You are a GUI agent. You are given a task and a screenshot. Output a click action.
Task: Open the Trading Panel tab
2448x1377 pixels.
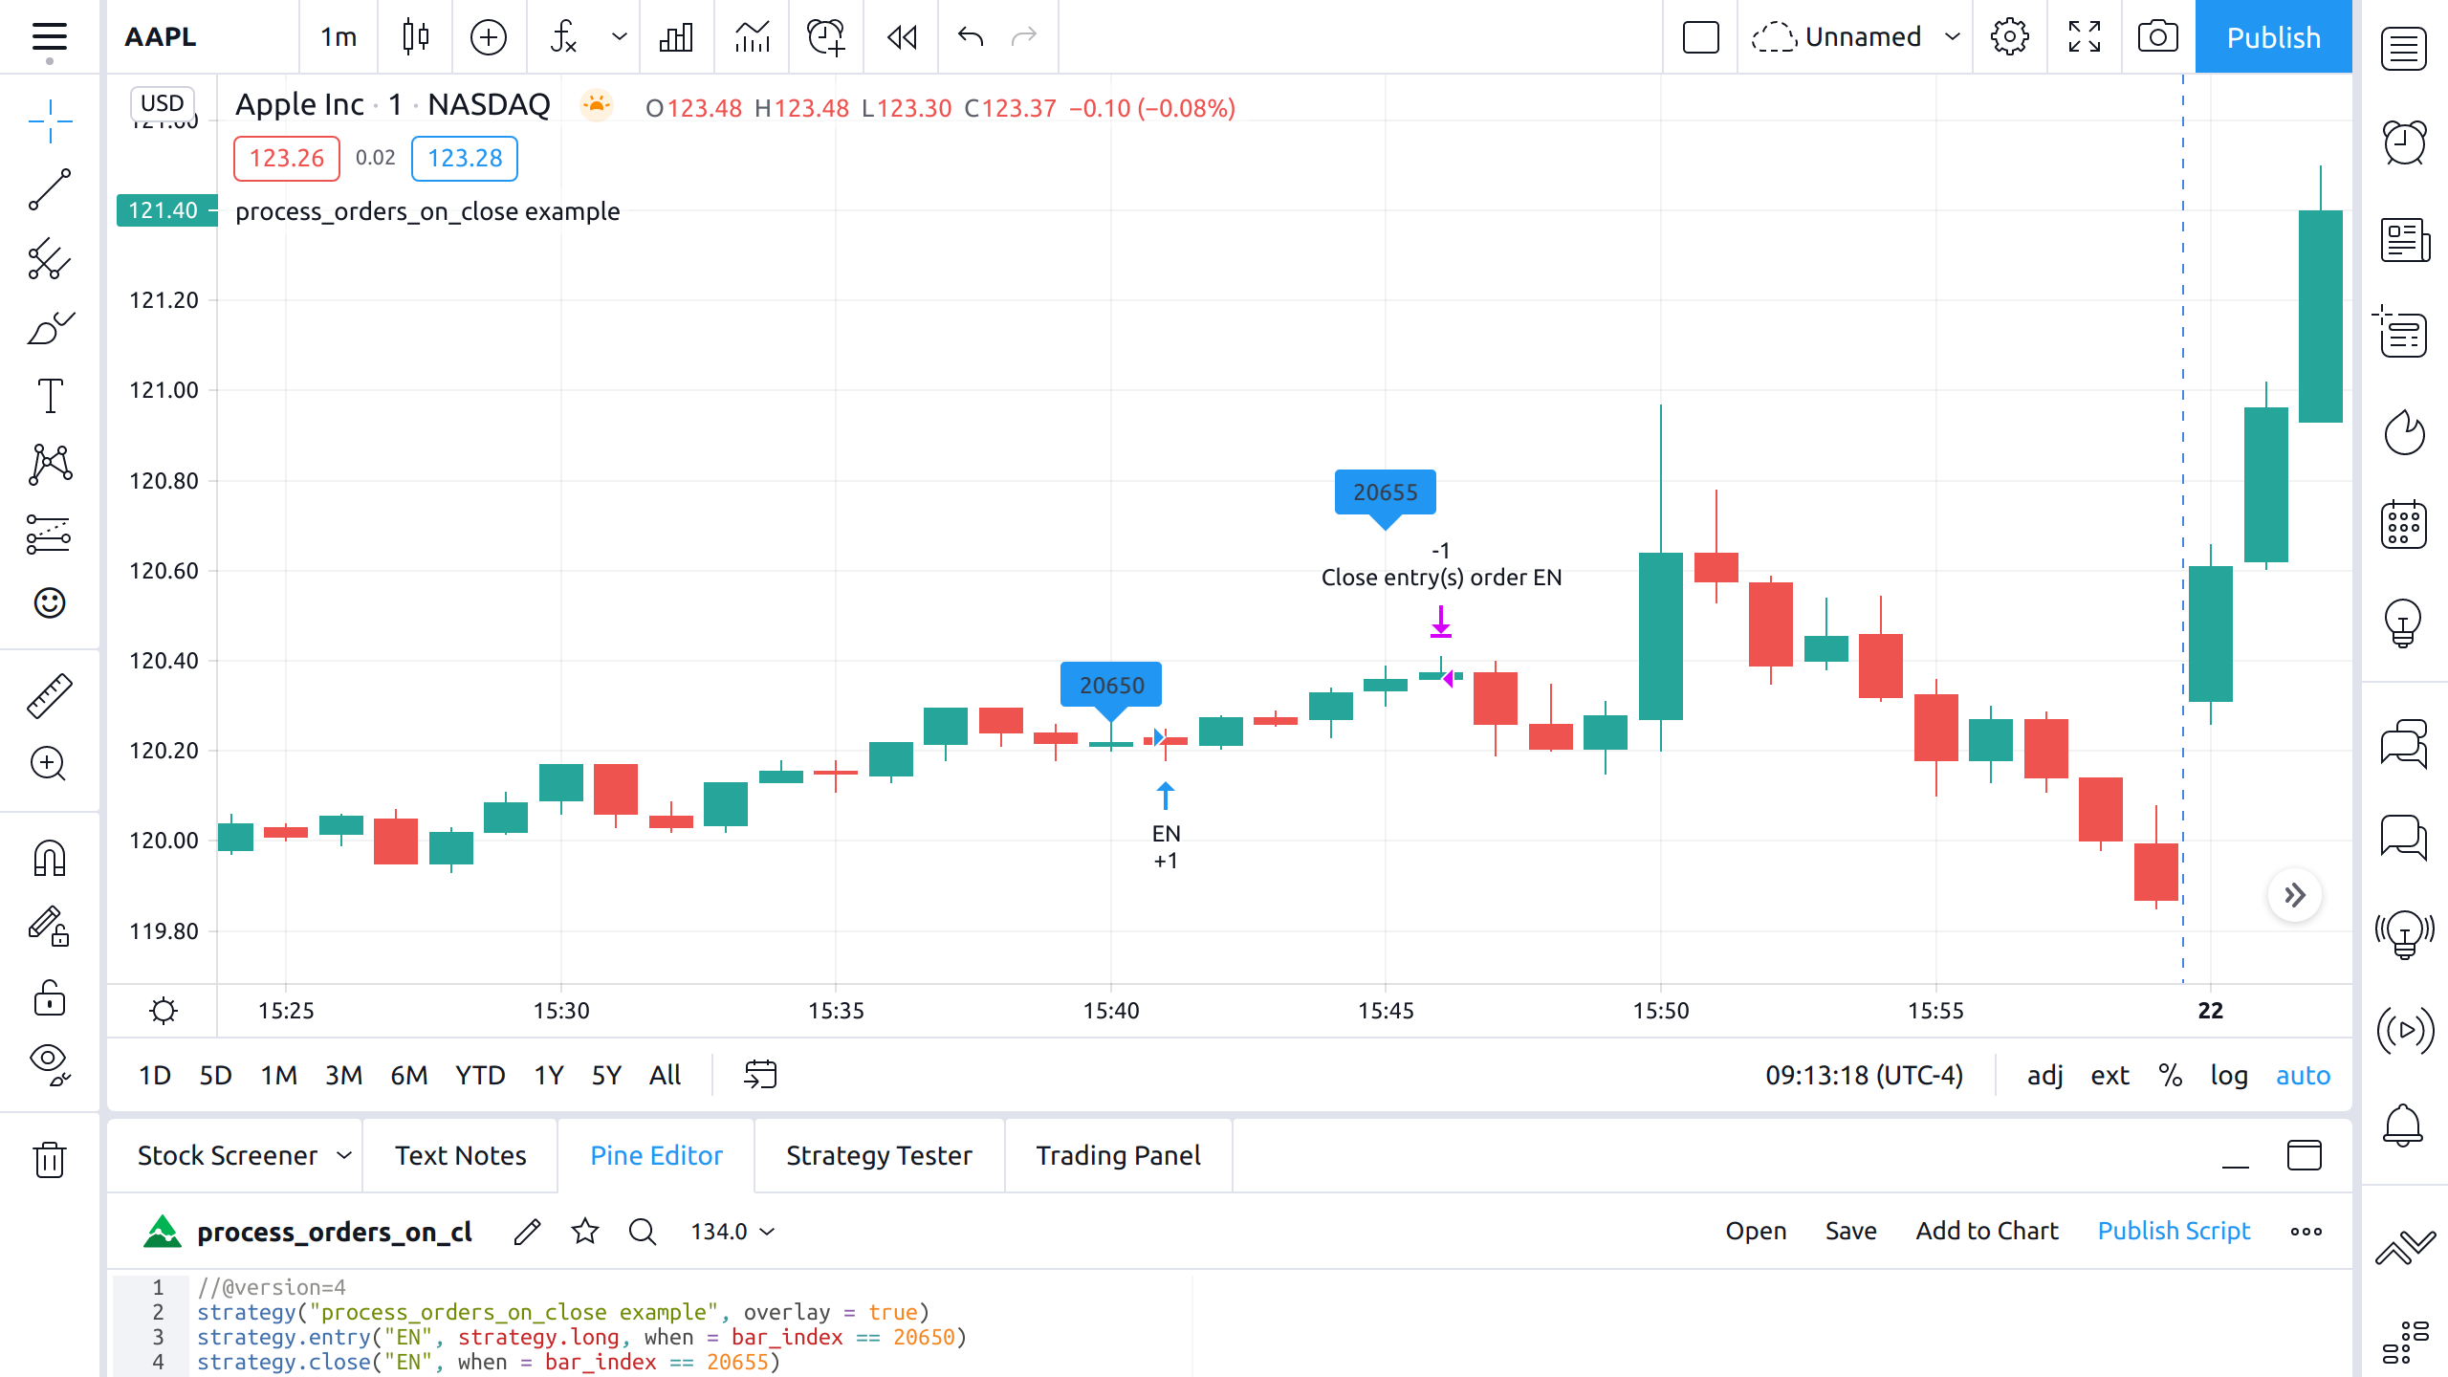click(x=1118, y=1155)
